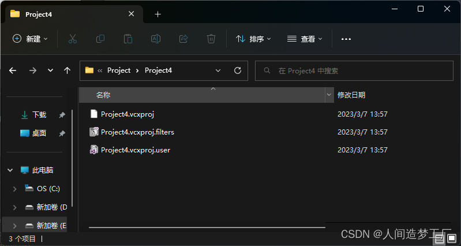Close the Project4 tab
The height and width of the screenshot is (246, 461).
[132, 14]
